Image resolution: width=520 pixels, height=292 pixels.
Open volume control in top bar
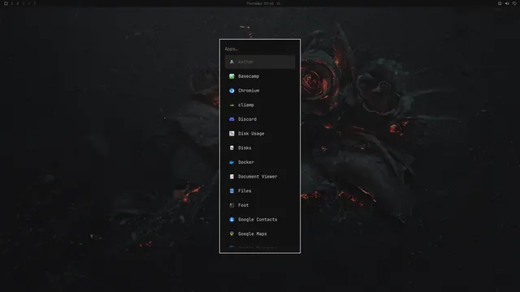(507, 3)
